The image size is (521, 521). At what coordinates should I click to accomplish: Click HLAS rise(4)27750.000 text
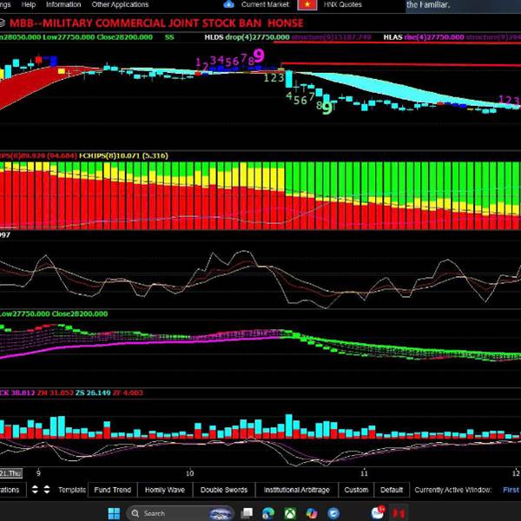424,37
